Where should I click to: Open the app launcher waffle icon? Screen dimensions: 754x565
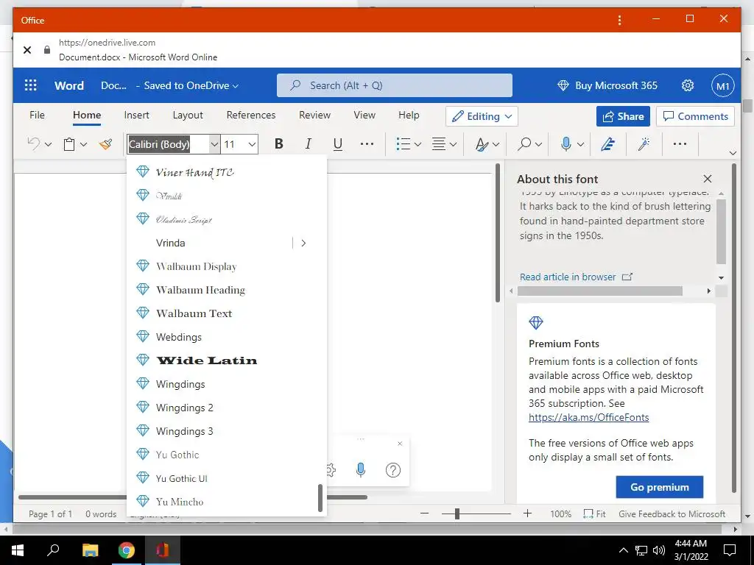(x=31, y=85)
